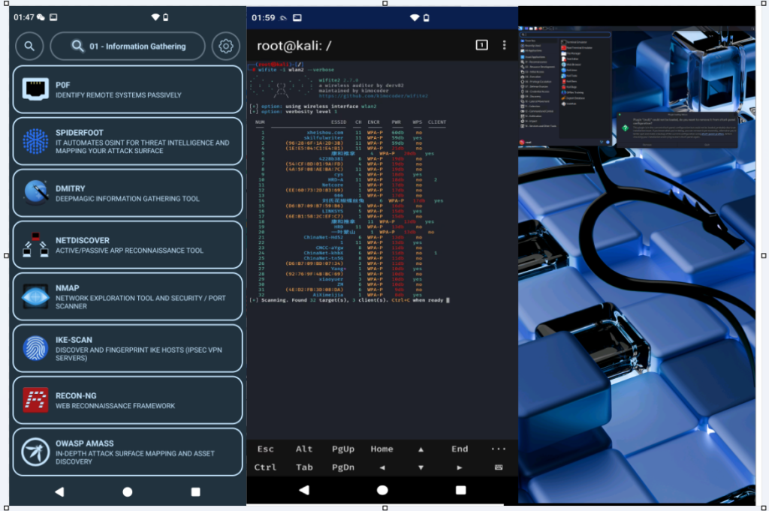Tap the End extra key
Viewport: 769px width, 511px height.
[x=460, y=449]
